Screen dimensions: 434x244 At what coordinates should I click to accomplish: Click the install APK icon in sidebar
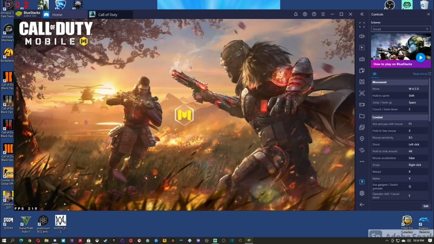pos(362,82)
